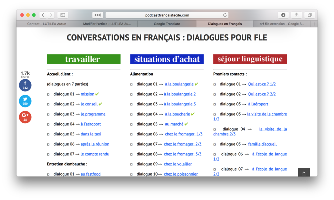
Task: Click the scroll-to-top arrow button
Action: (x=304, y=172)
